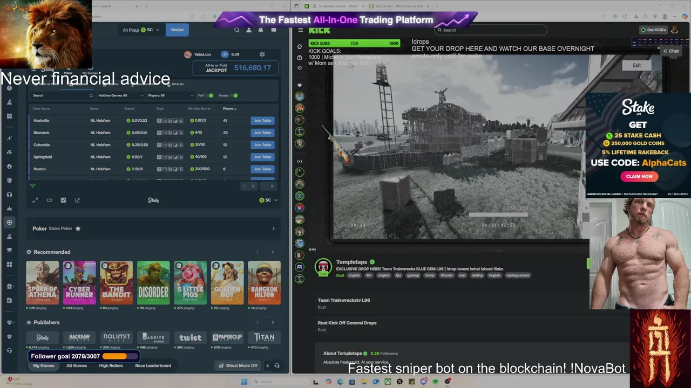Viewport: 691px width, 388px height.
Task: Open Spear of Athena game thumbnail
Action: click(43, 282)
